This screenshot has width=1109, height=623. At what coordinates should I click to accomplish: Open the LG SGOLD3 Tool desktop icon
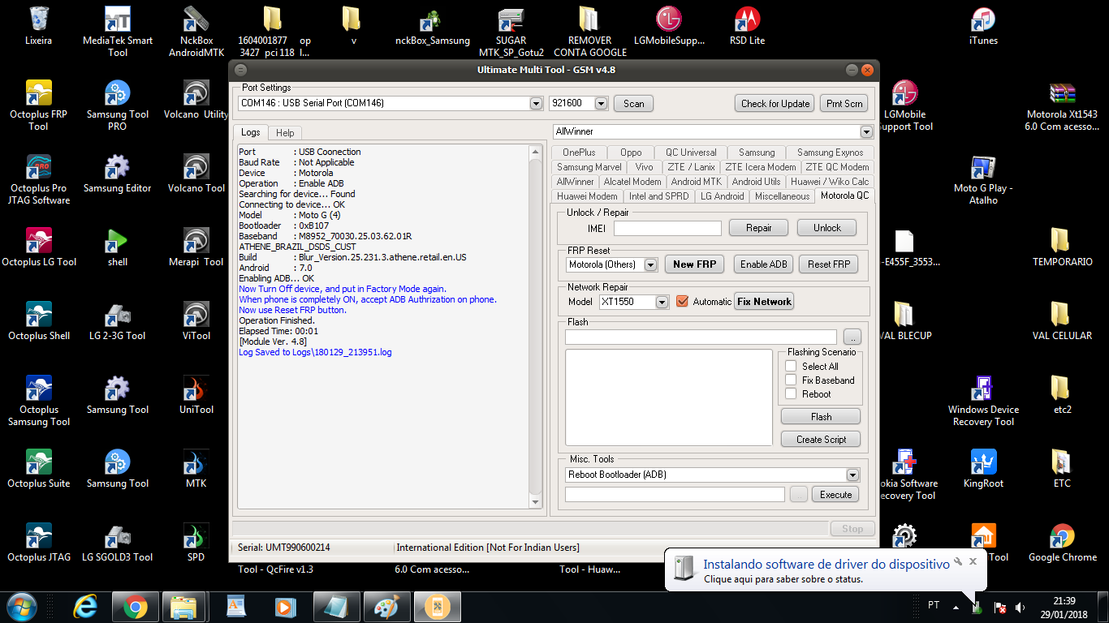(x=118, y=543)
